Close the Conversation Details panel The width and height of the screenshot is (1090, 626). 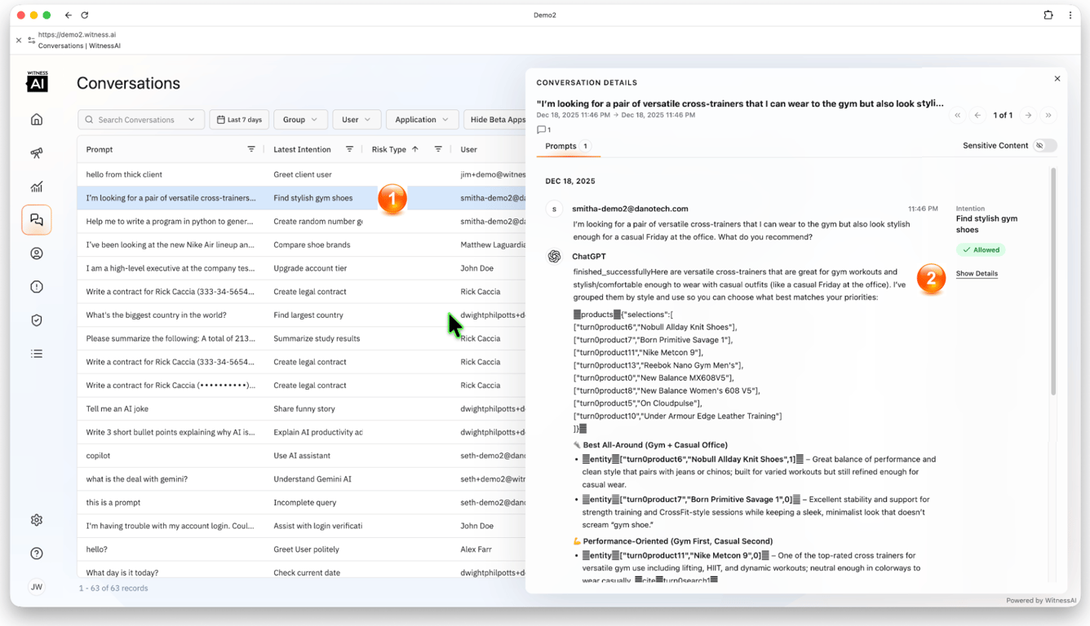tap(1057, 79)
